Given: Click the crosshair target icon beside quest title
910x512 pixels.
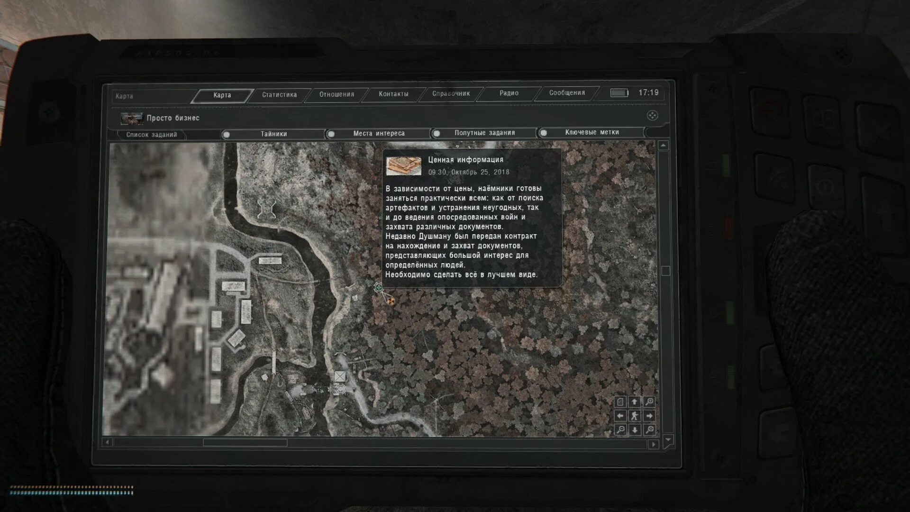Looking at the screenshot, I should (x=652, y=116).
